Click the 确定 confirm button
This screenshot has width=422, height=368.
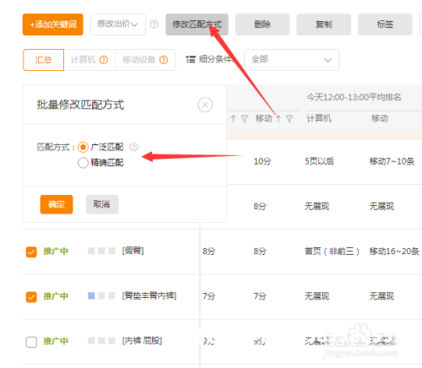(57, 204)
